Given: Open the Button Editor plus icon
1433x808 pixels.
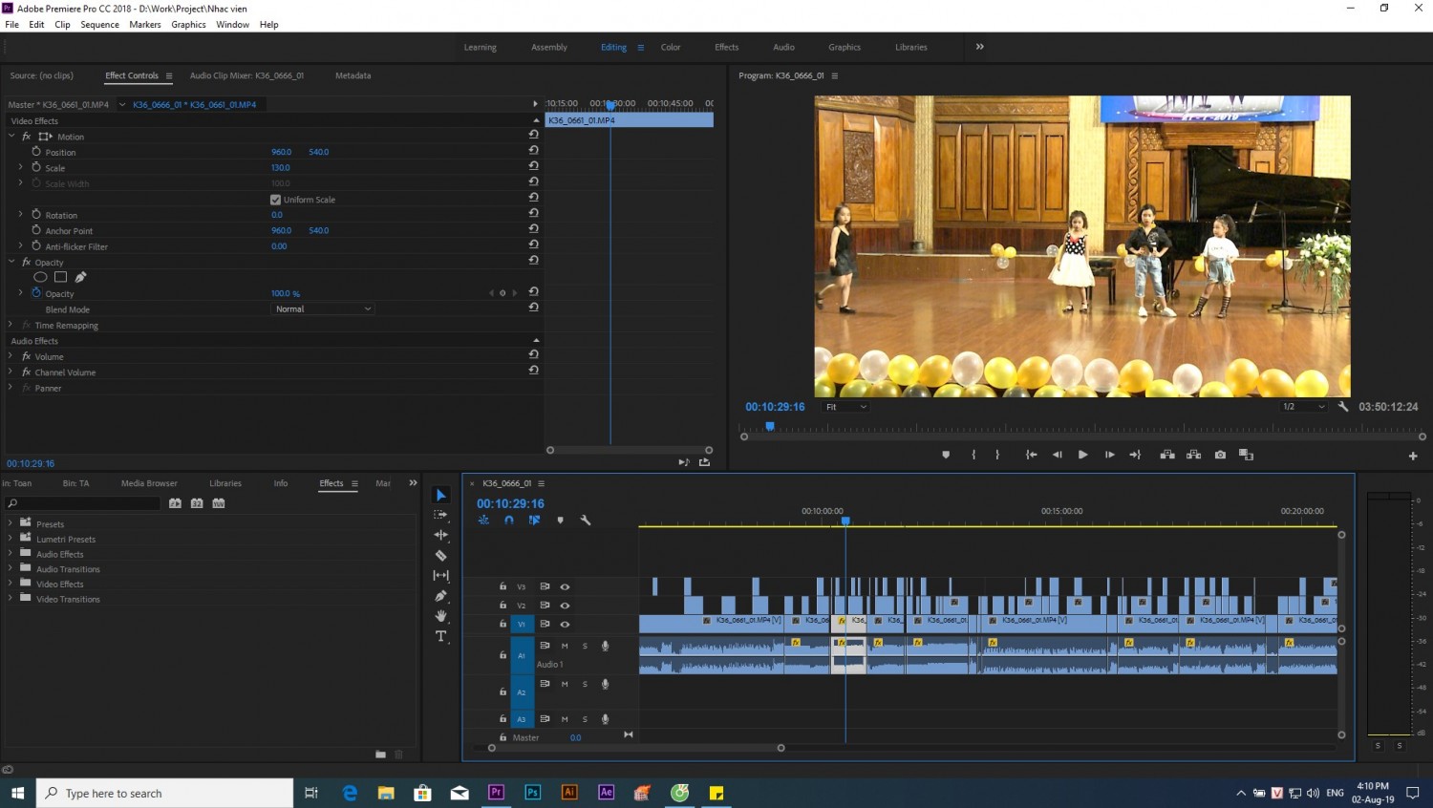Looking at the screenshot, I should pyautogui.click(x=1413, y=456).
